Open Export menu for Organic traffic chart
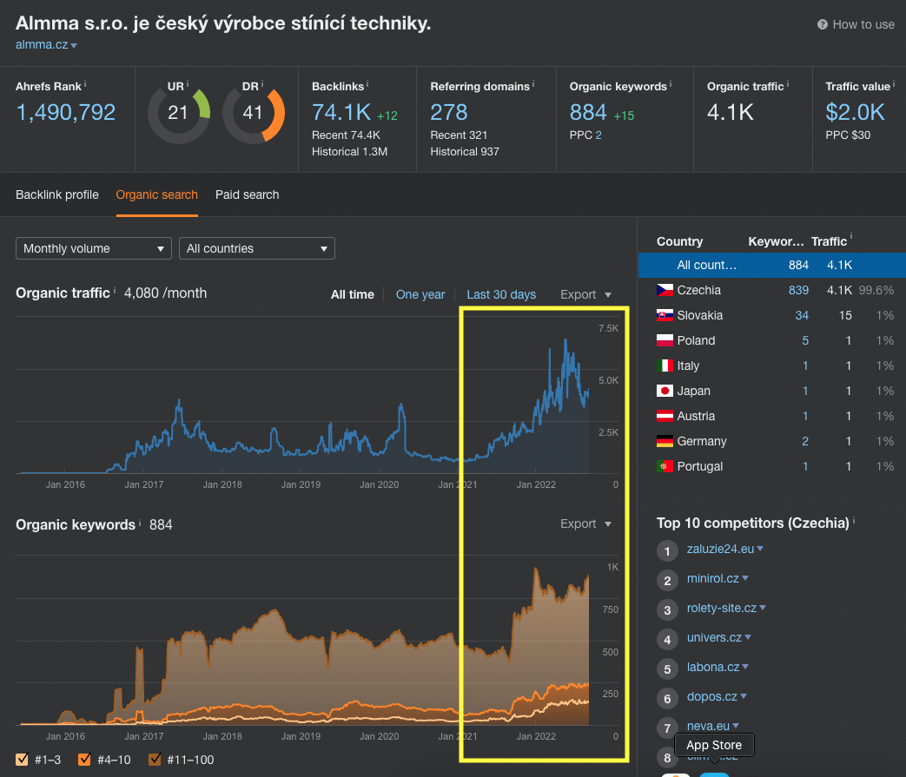The height and width of the screenshot is (777, 906). tap(585, 294)
